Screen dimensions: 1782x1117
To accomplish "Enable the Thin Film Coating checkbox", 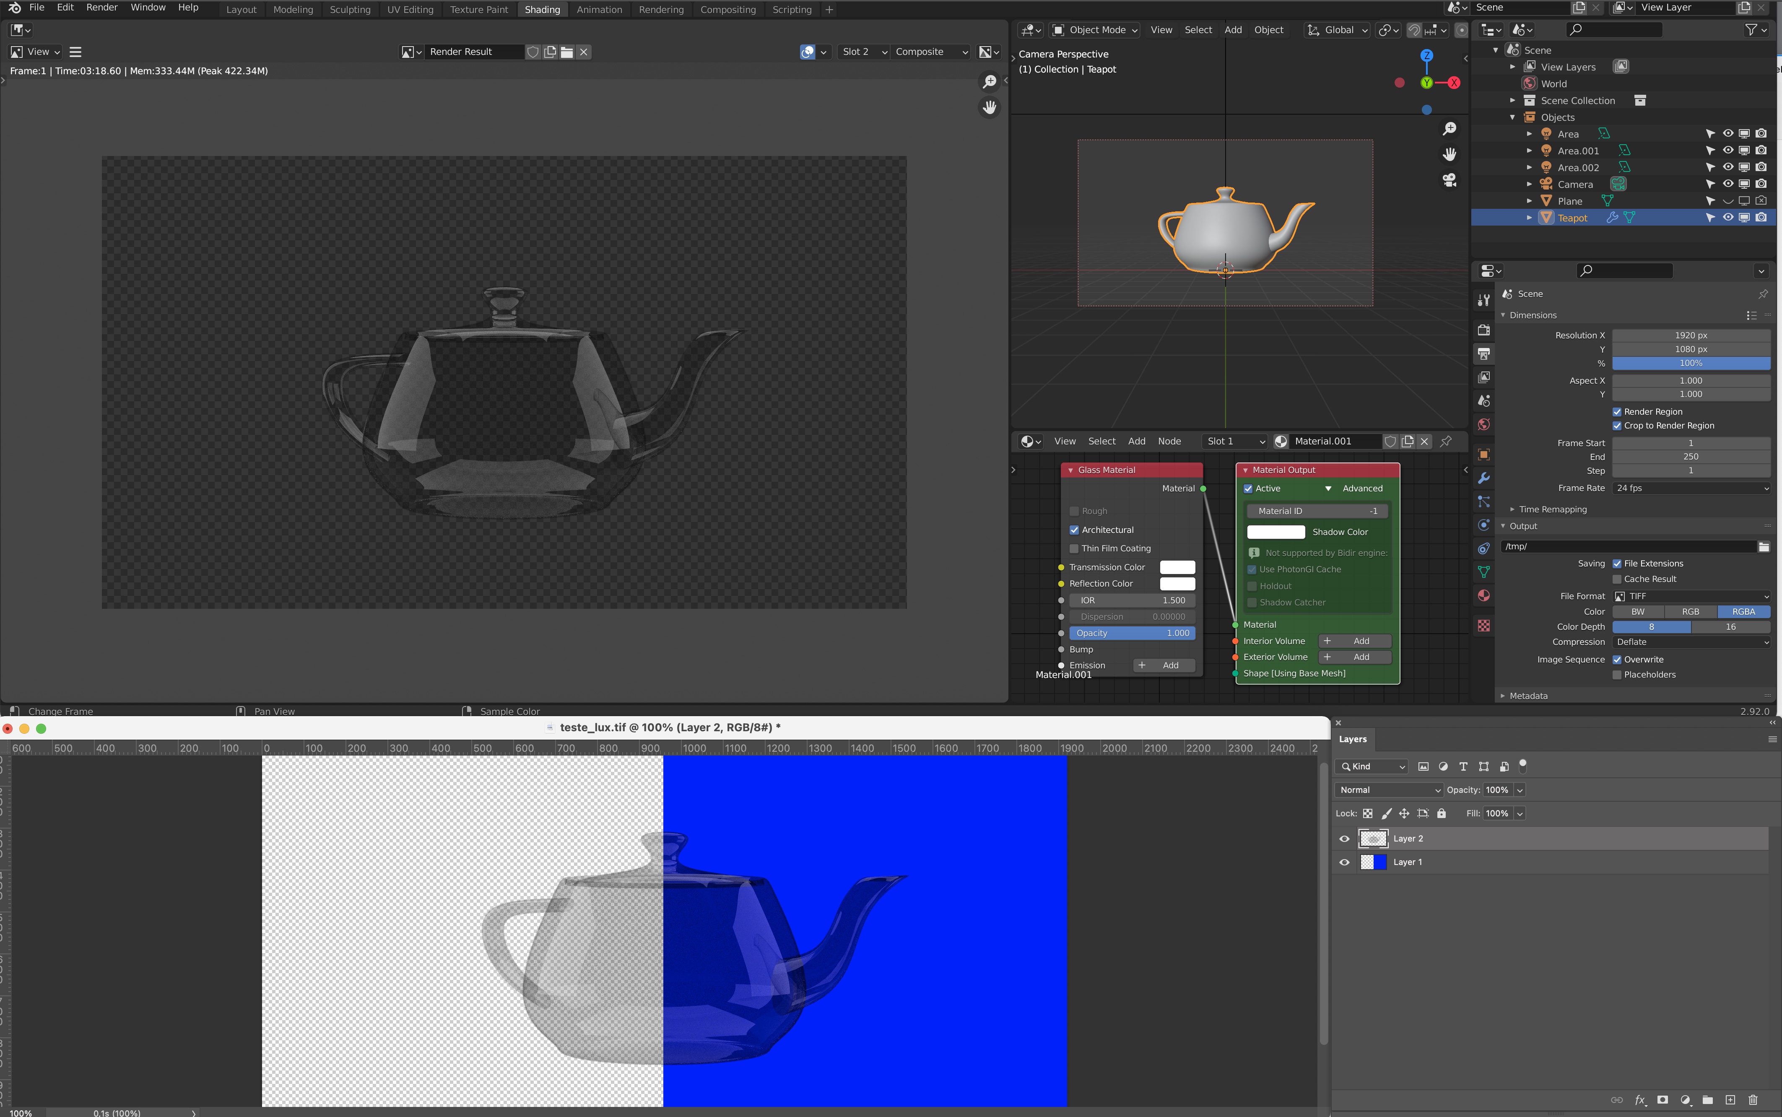I will pos(1074,548).
